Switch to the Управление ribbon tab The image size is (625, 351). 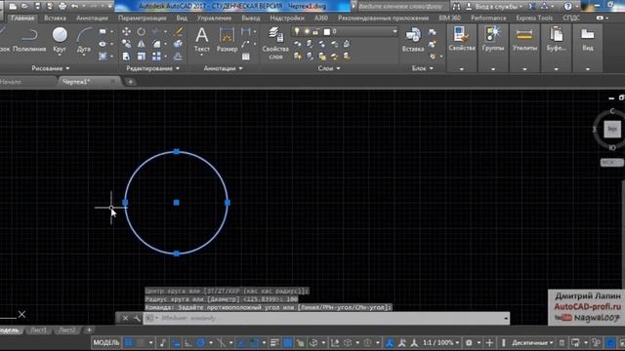[214, 19]
